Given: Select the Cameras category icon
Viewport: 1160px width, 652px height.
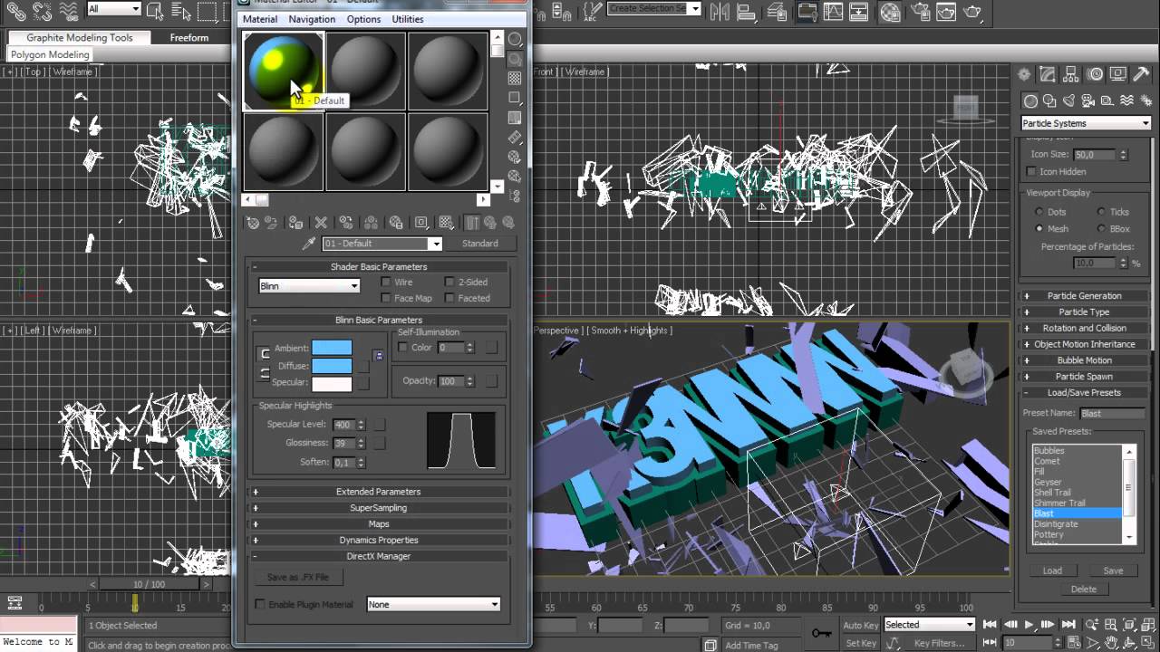Looking at the screenshot, I should pos(1088,101).
